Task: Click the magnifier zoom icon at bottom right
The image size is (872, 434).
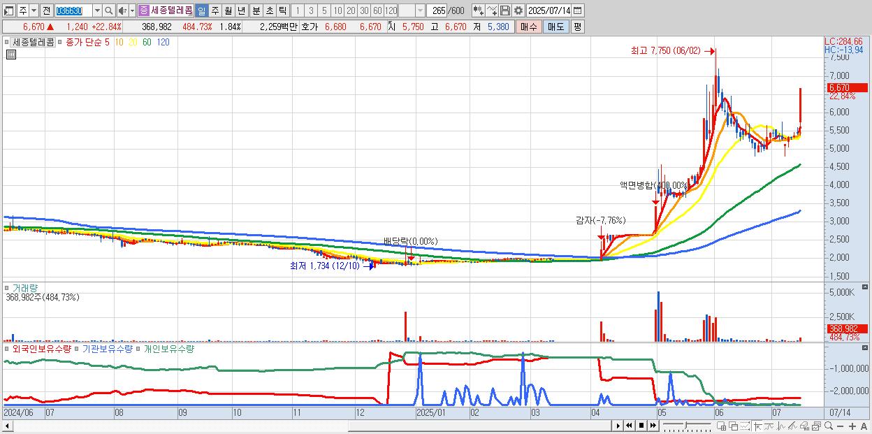Action: (x=829, y=425)
